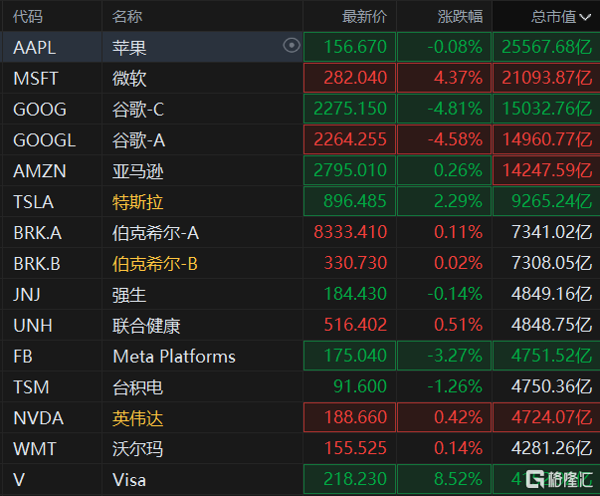
Task: Click Amazon's price 2795.010
Action: (x=350, y=170)
